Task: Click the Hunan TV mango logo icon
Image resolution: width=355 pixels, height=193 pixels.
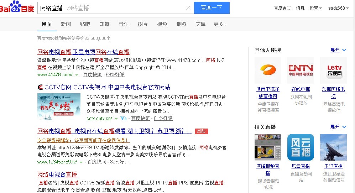Action: (268, 71)
